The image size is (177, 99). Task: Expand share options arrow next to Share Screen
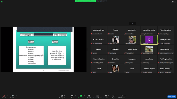pyautogui.click(x=84, y=96)
